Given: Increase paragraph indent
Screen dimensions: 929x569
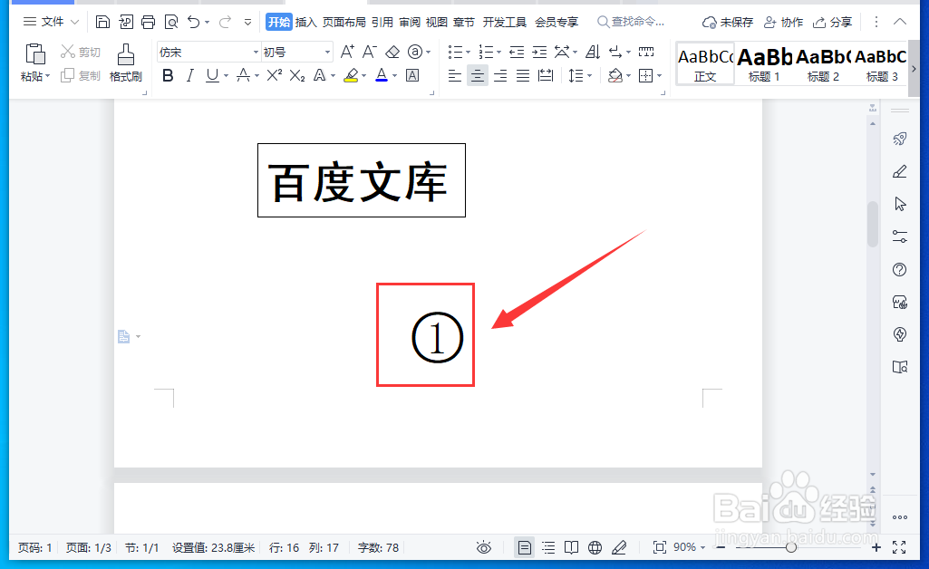Looking at the screenshot, I should click(539, 53).
